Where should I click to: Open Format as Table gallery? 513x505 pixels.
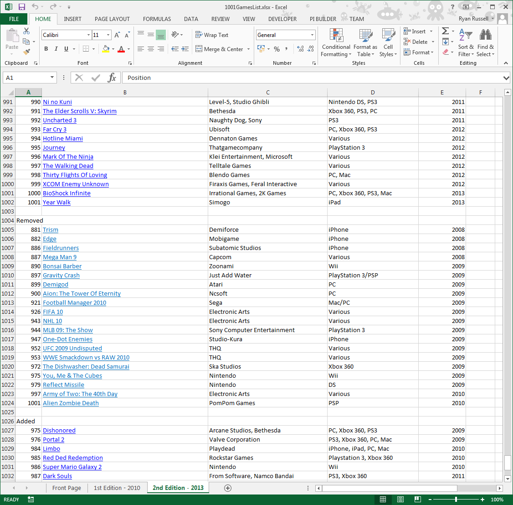coord(365,42)
